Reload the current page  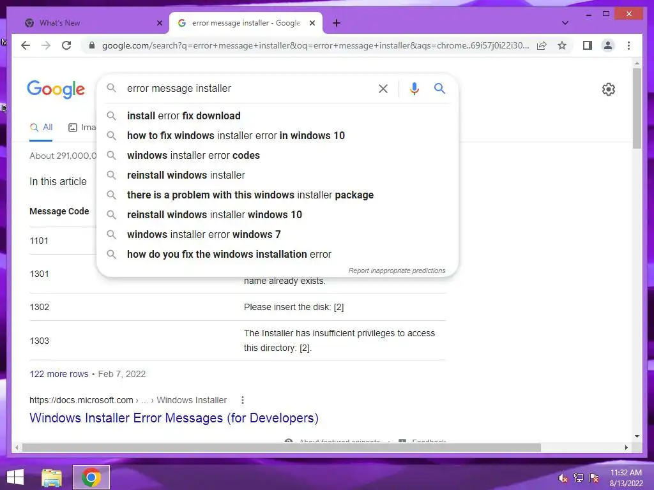click(x=66, y=45)
